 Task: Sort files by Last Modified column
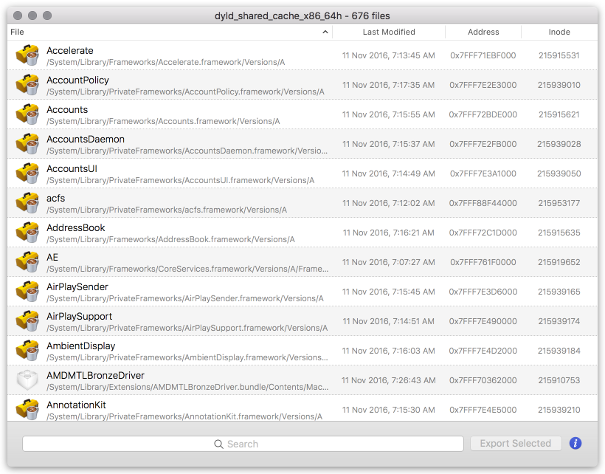[x=389, y=32]
